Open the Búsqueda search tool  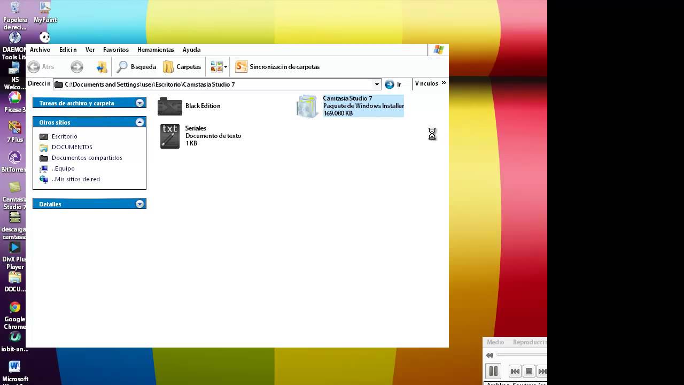pyautogui.click(x=136, y=67)
